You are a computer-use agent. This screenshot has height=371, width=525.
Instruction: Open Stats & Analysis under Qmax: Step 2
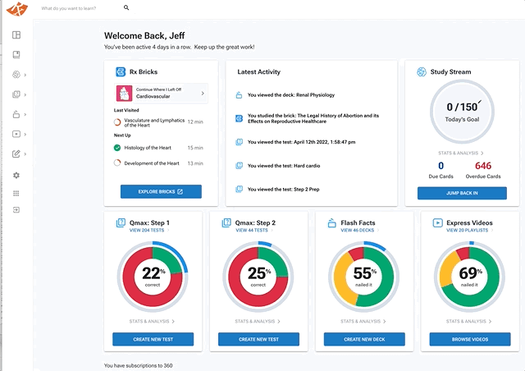coord(258,321)
